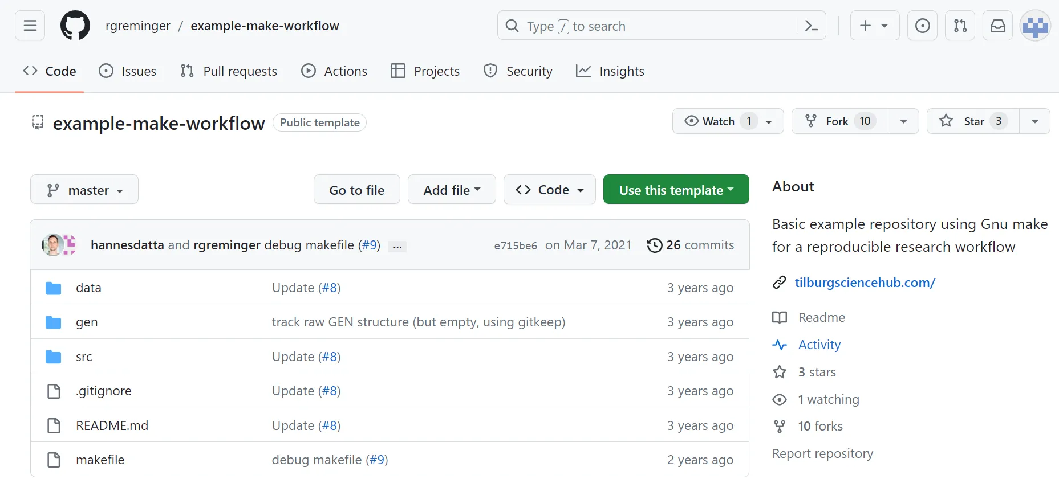Switch to the Insights tab

[x=610, y=71]
